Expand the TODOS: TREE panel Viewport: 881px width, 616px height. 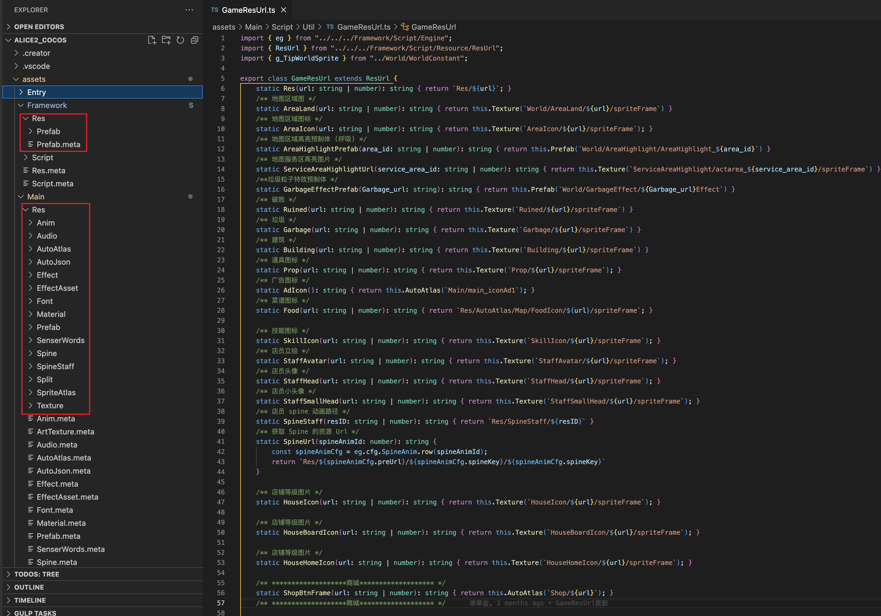(36, 574)
